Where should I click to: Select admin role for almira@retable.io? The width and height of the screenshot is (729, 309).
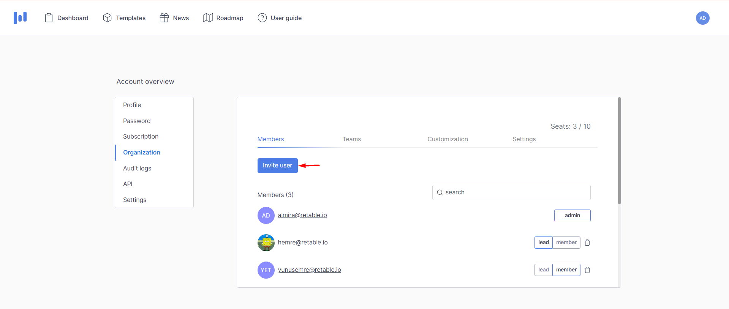point(572,215)
